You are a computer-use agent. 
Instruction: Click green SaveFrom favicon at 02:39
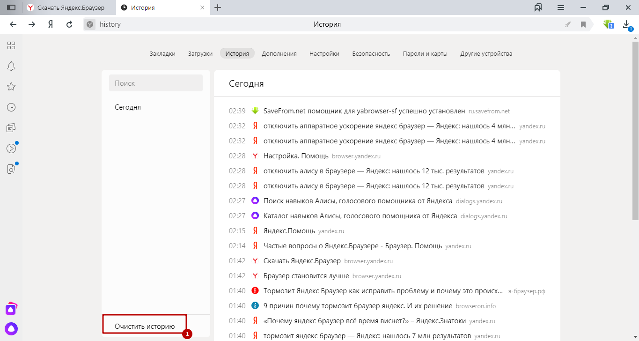(255, 111)
